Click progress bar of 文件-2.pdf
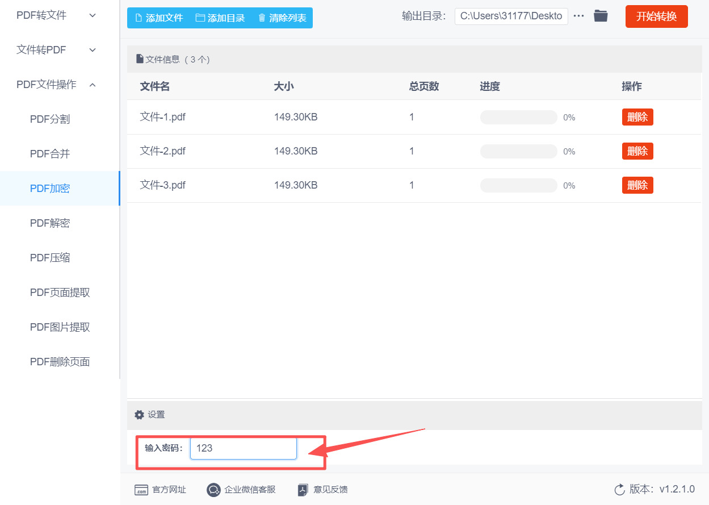Viewport: 709px width, 505px height. pyautogui.click(x=519, y=151)
